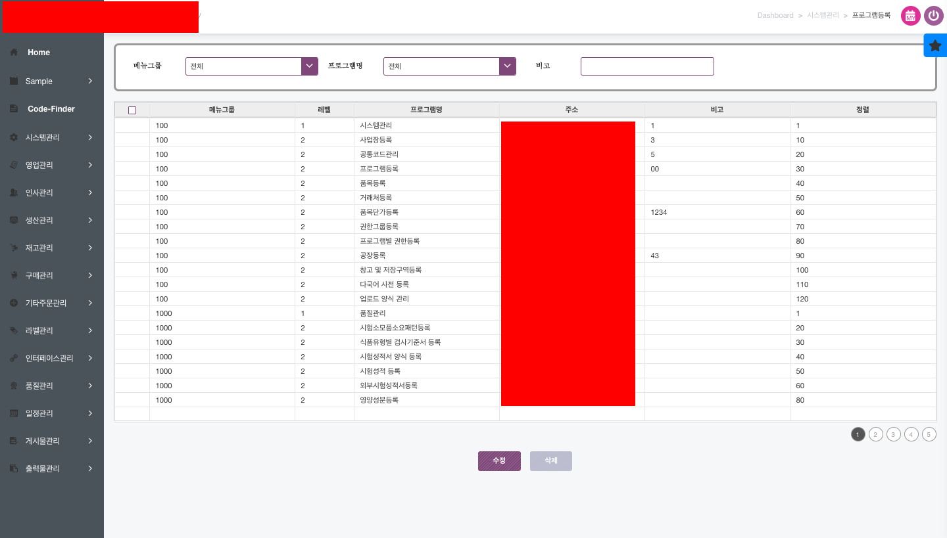Open the 프로그램명 dropdown

pyautogui.click(x=507, y=66)
